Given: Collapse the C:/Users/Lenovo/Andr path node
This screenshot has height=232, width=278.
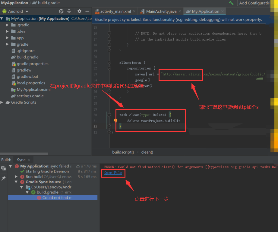Looking at the screenshot, I should click(22, 187).
